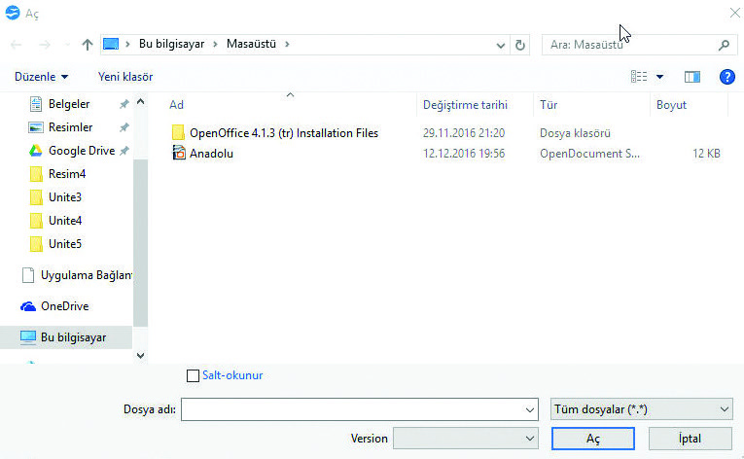Open the Version dropdown list

coord(529,439)
